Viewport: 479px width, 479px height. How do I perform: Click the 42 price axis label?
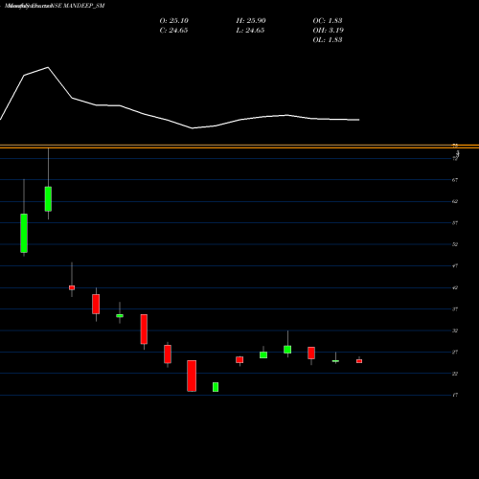click(x=455, y=287)
